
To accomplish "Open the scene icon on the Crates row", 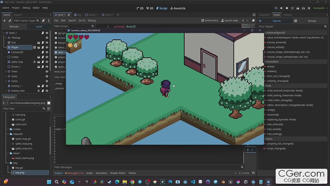I will pyautogui.click(x=39, y=57).
